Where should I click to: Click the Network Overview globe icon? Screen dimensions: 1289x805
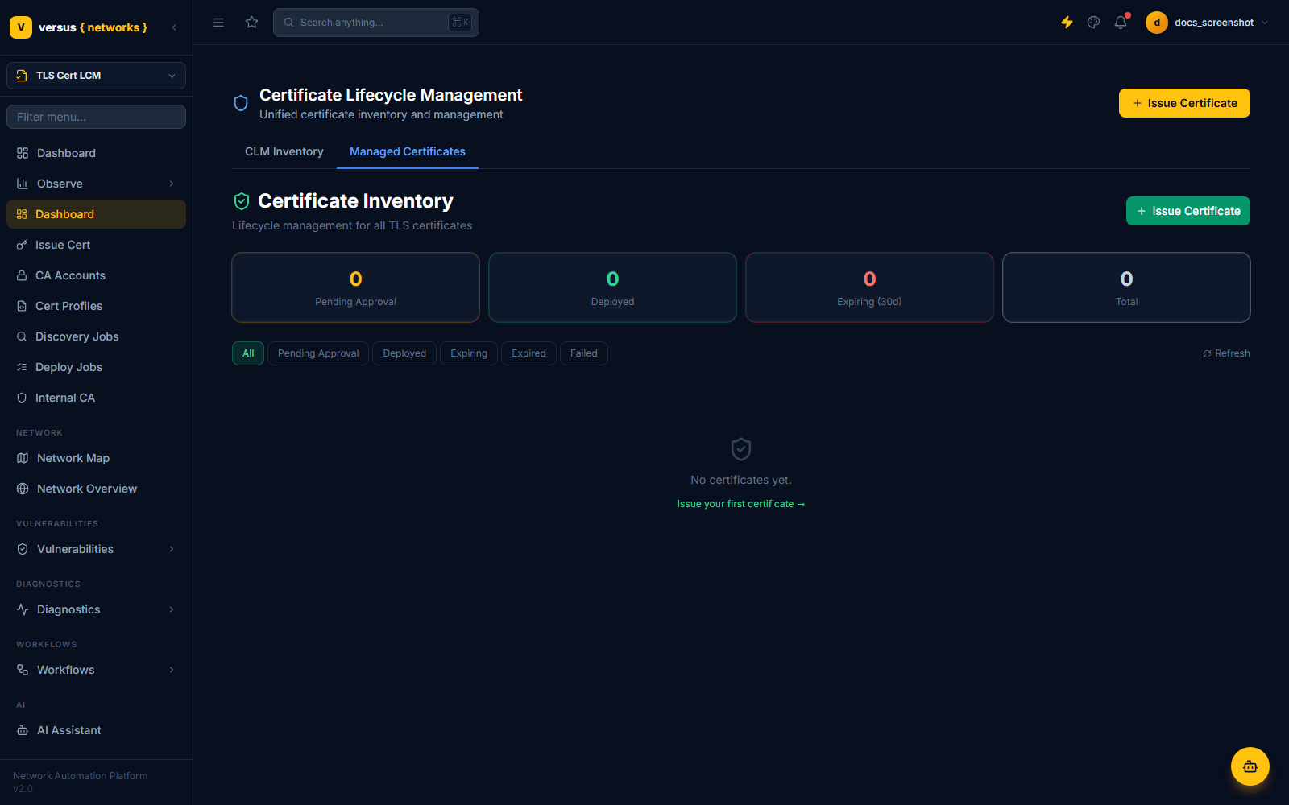pyautogui.click(x=23, y=489)
